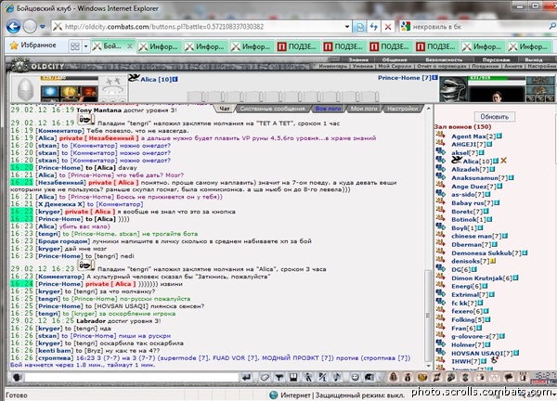Screen dimensions: 557x401
Task: Open the info icon after Anaksunamun[7]
Action: (x=512, y=177)
